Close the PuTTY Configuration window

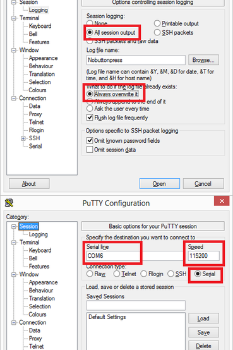coord(222,201)
